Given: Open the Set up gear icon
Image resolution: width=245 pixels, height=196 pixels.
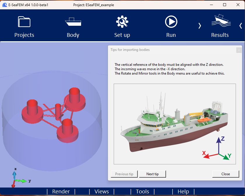Looking at the screenshot, I should click(122, 22).
